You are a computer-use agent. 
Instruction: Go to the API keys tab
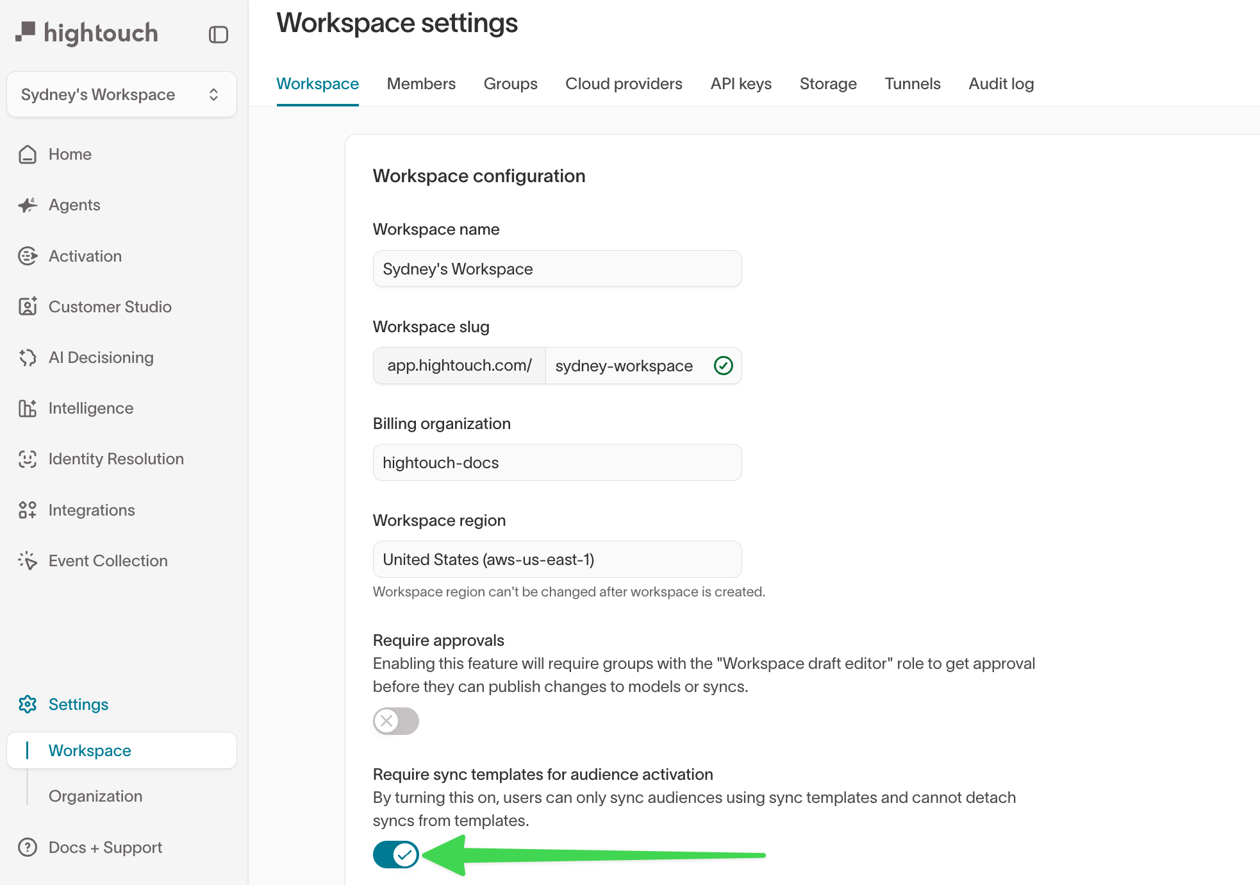coord(741,83)
